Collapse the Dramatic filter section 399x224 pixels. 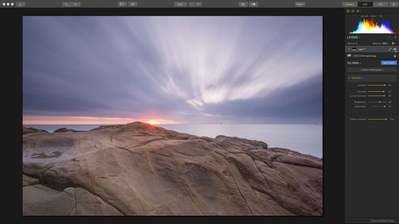349,78
